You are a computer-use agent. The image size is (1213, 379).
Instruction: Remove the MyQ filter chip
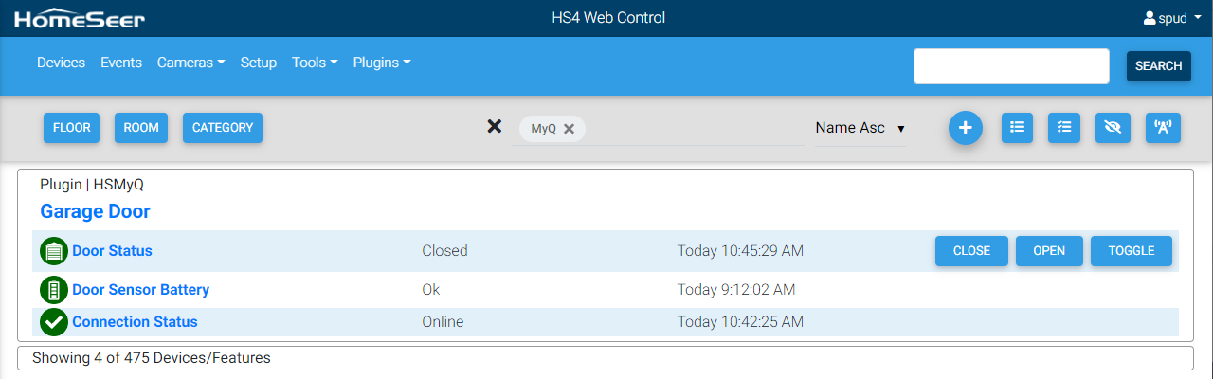pyautogui.click(x=569, y=129)
